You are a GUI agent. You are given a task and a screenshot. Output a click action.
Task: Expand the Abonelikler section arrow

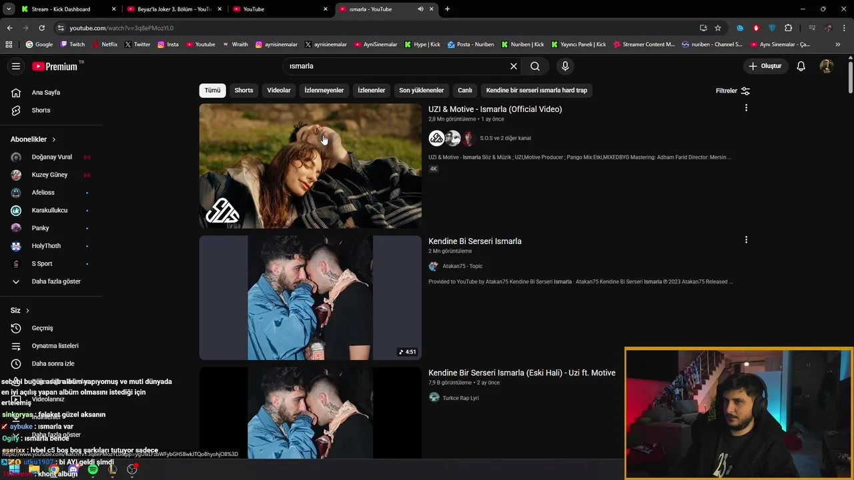[x=54, y=139]
